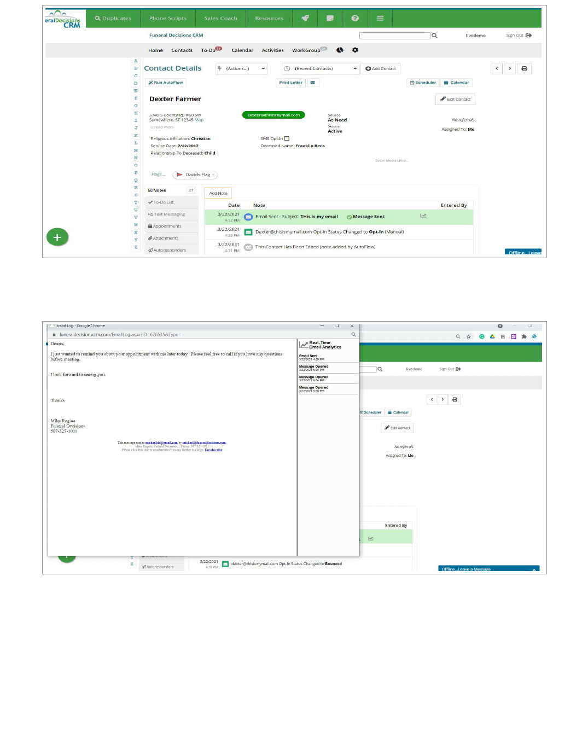
Task: Open the help question mark icon
Action: 355,18
